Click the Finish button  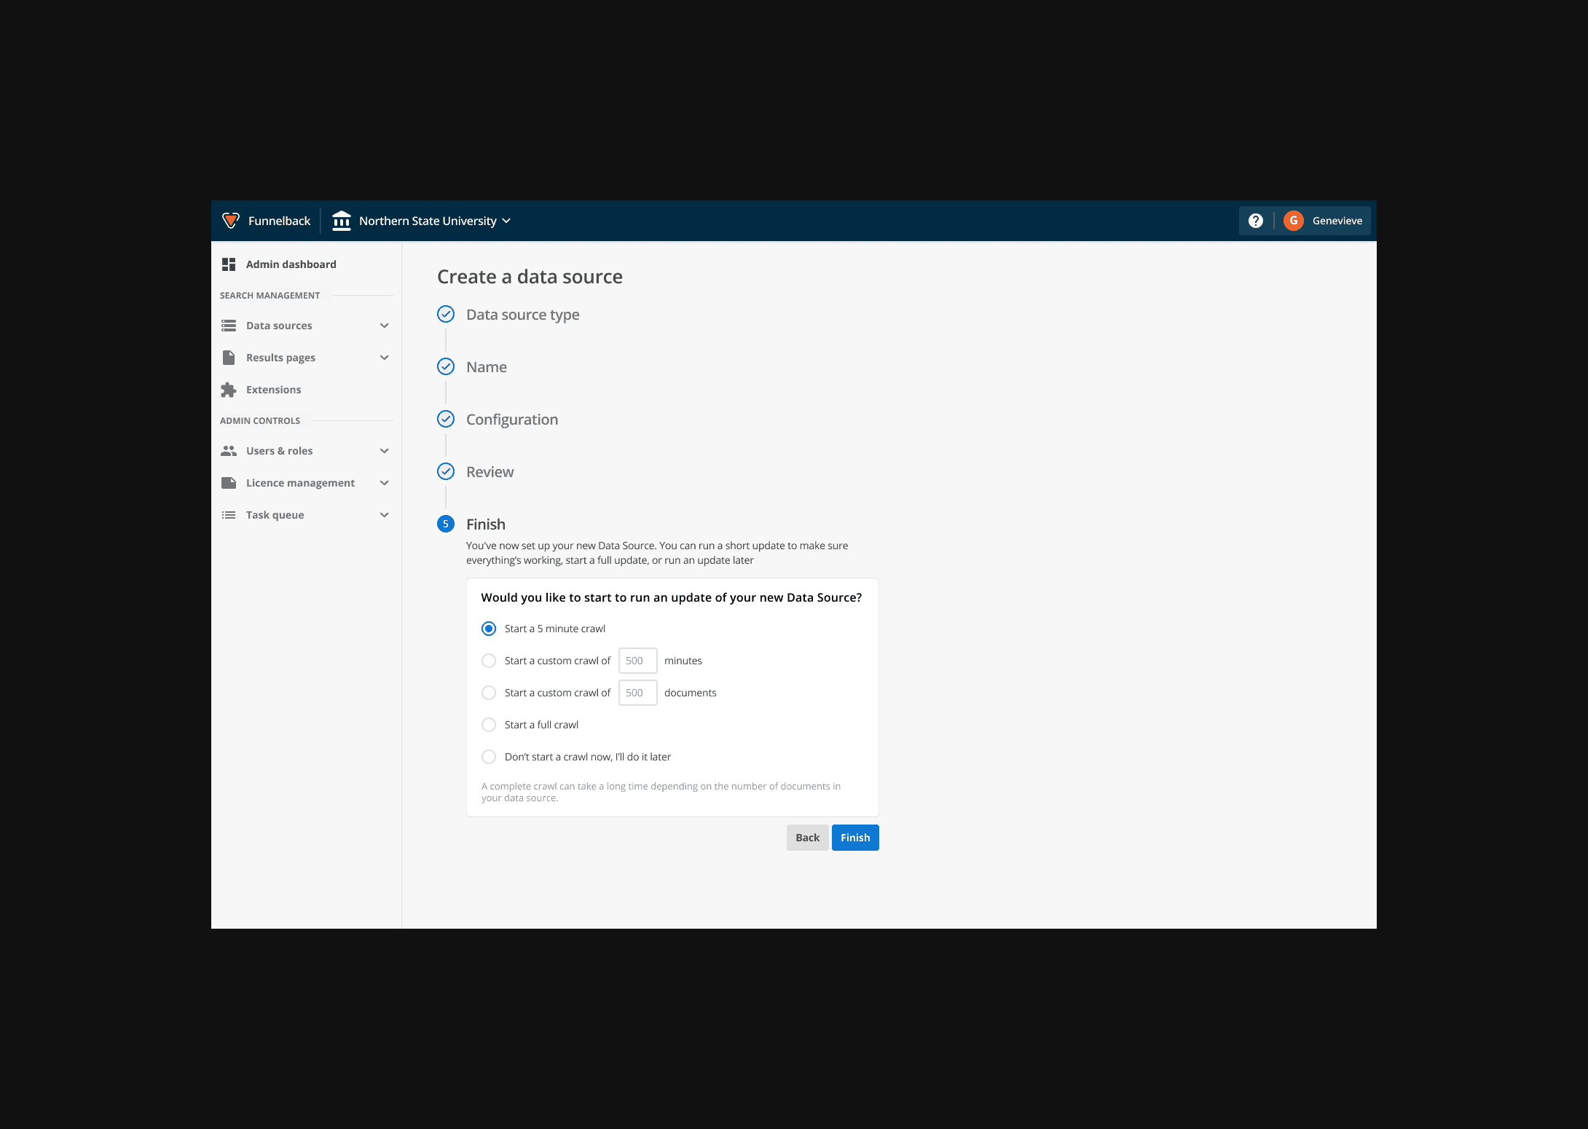pyautogui.click(x=855, y=838)
